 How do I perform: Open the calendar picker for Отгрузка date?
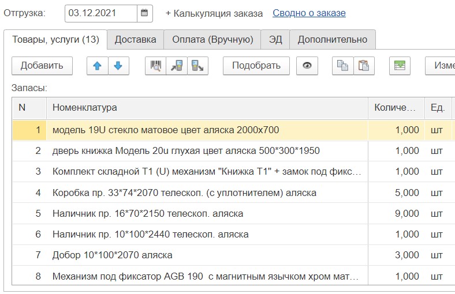[x=144, y=13]
